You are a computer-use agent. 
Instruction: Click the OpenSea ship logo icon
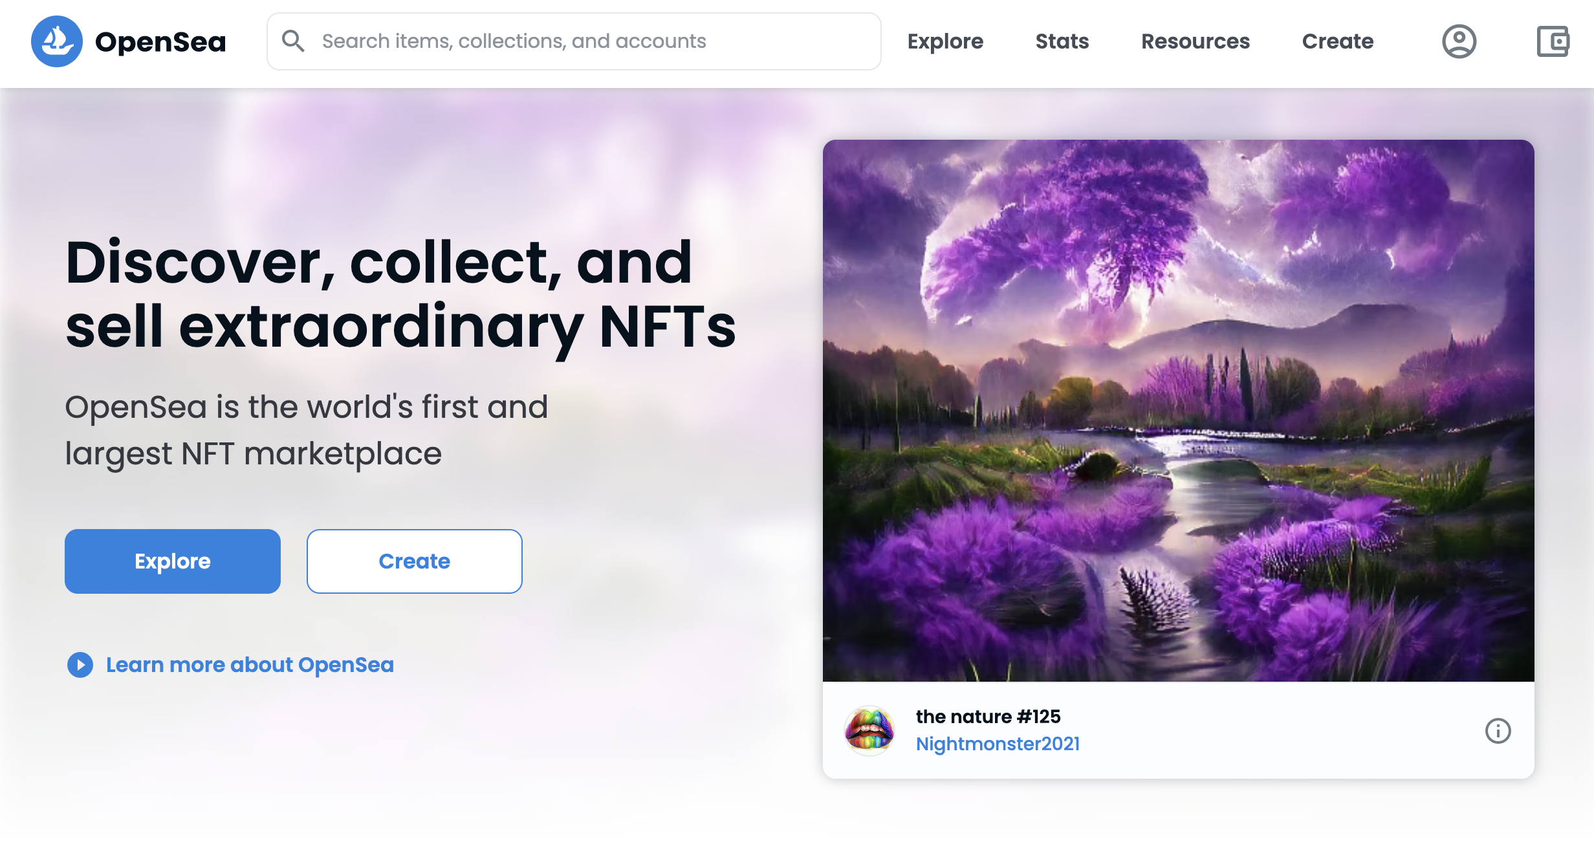57,41
